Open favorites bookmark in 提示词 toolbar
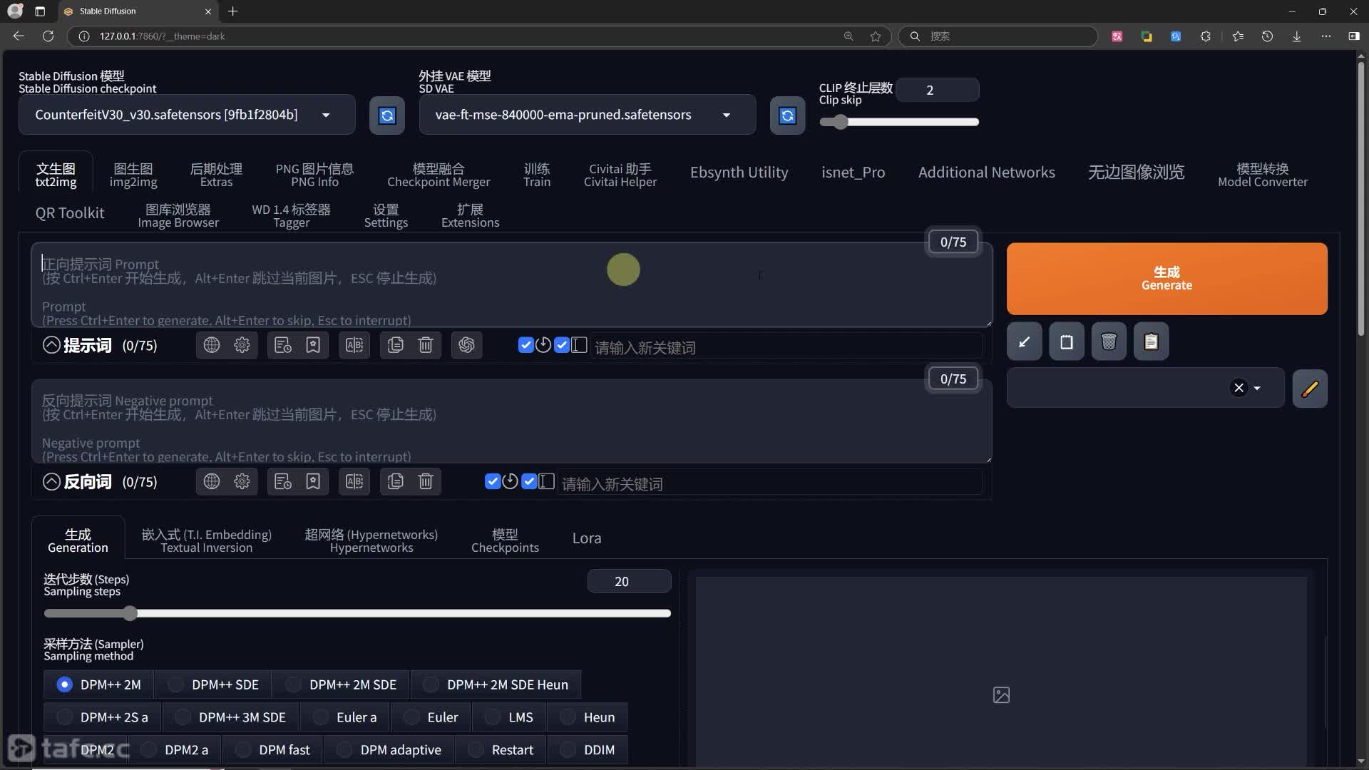1369x770 pixels. [313, 345]
